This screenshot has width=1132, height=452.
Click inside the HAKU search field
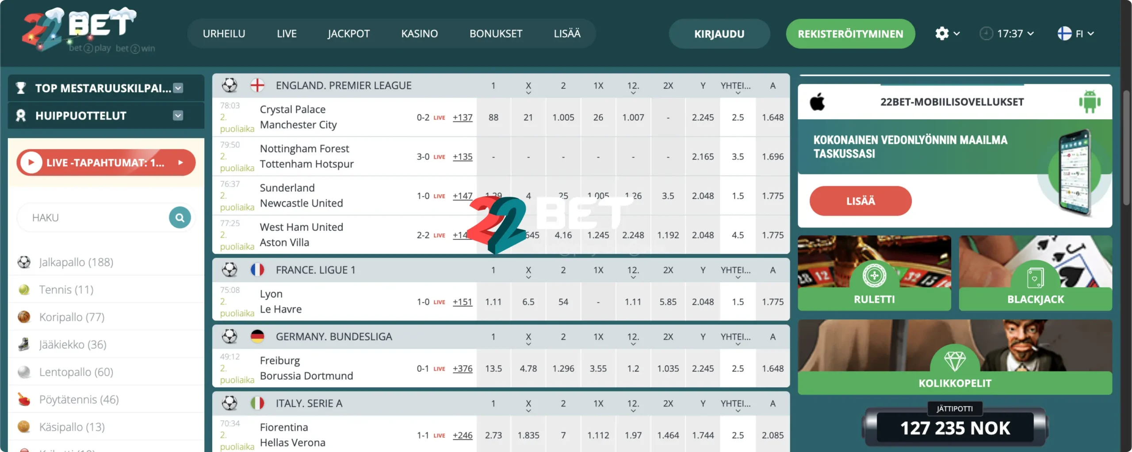click(88, 217)
